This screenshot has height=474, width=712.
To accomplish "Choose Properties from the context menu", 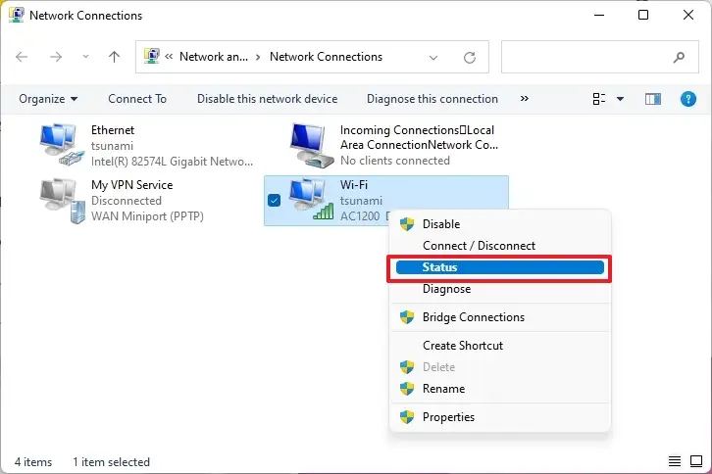I will point(448,417).
